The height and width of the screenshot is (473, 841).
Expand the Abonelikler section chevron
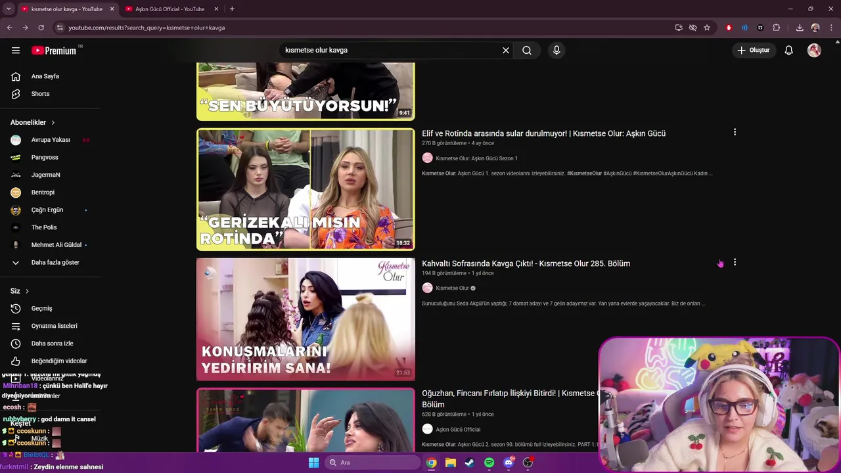53,123
